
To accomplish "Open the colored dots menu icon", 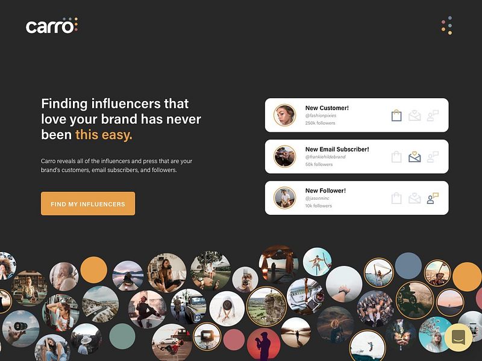I will [x=447, y=25].
